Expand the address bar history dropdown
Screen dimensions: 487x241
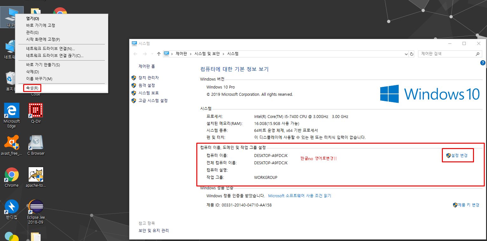point(406,54)
